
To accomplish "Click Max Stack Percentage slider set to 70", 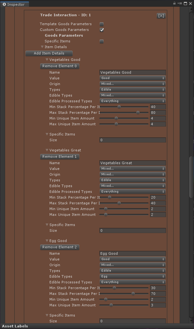I will [124, 294].
